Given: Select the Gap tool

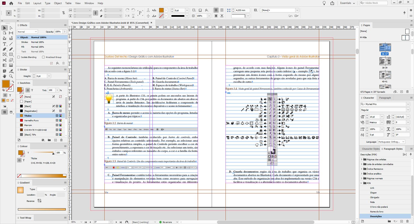Looking at the screenshot, I should 11,33.
